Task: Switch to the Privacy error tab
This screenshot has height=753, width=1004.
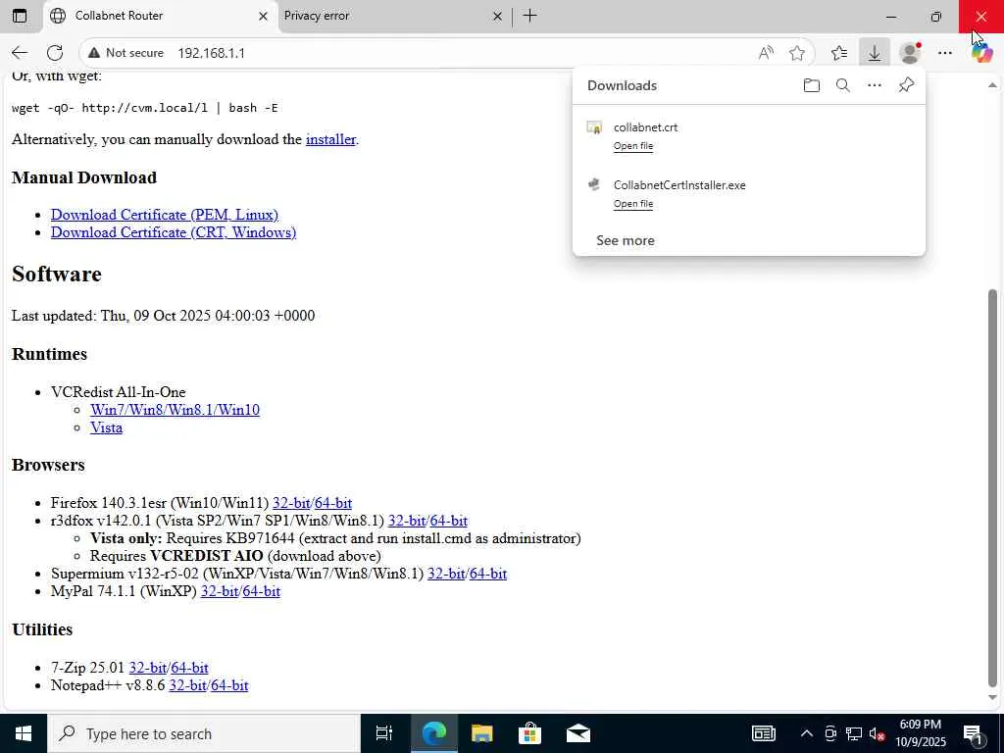Action: pos(394,16)
